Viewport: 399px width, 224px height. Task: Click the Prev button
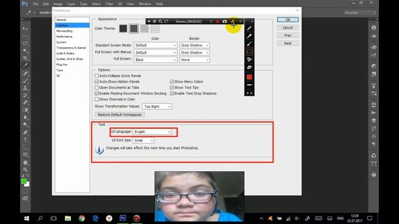point(287,35)
